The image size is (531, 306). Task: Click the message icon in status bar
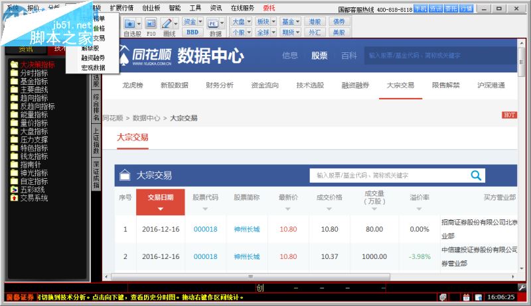(443, 297)
